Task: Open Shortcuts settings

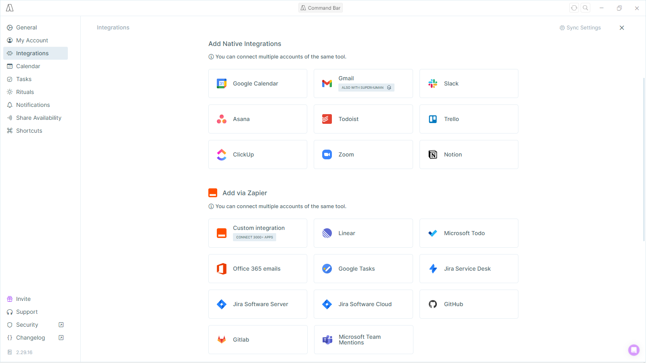Action: [x=36, y=131]
